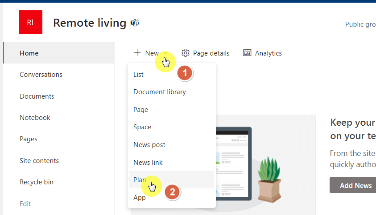
Task: Click the Teams icon beside Remote living
Action: [135, 23]
